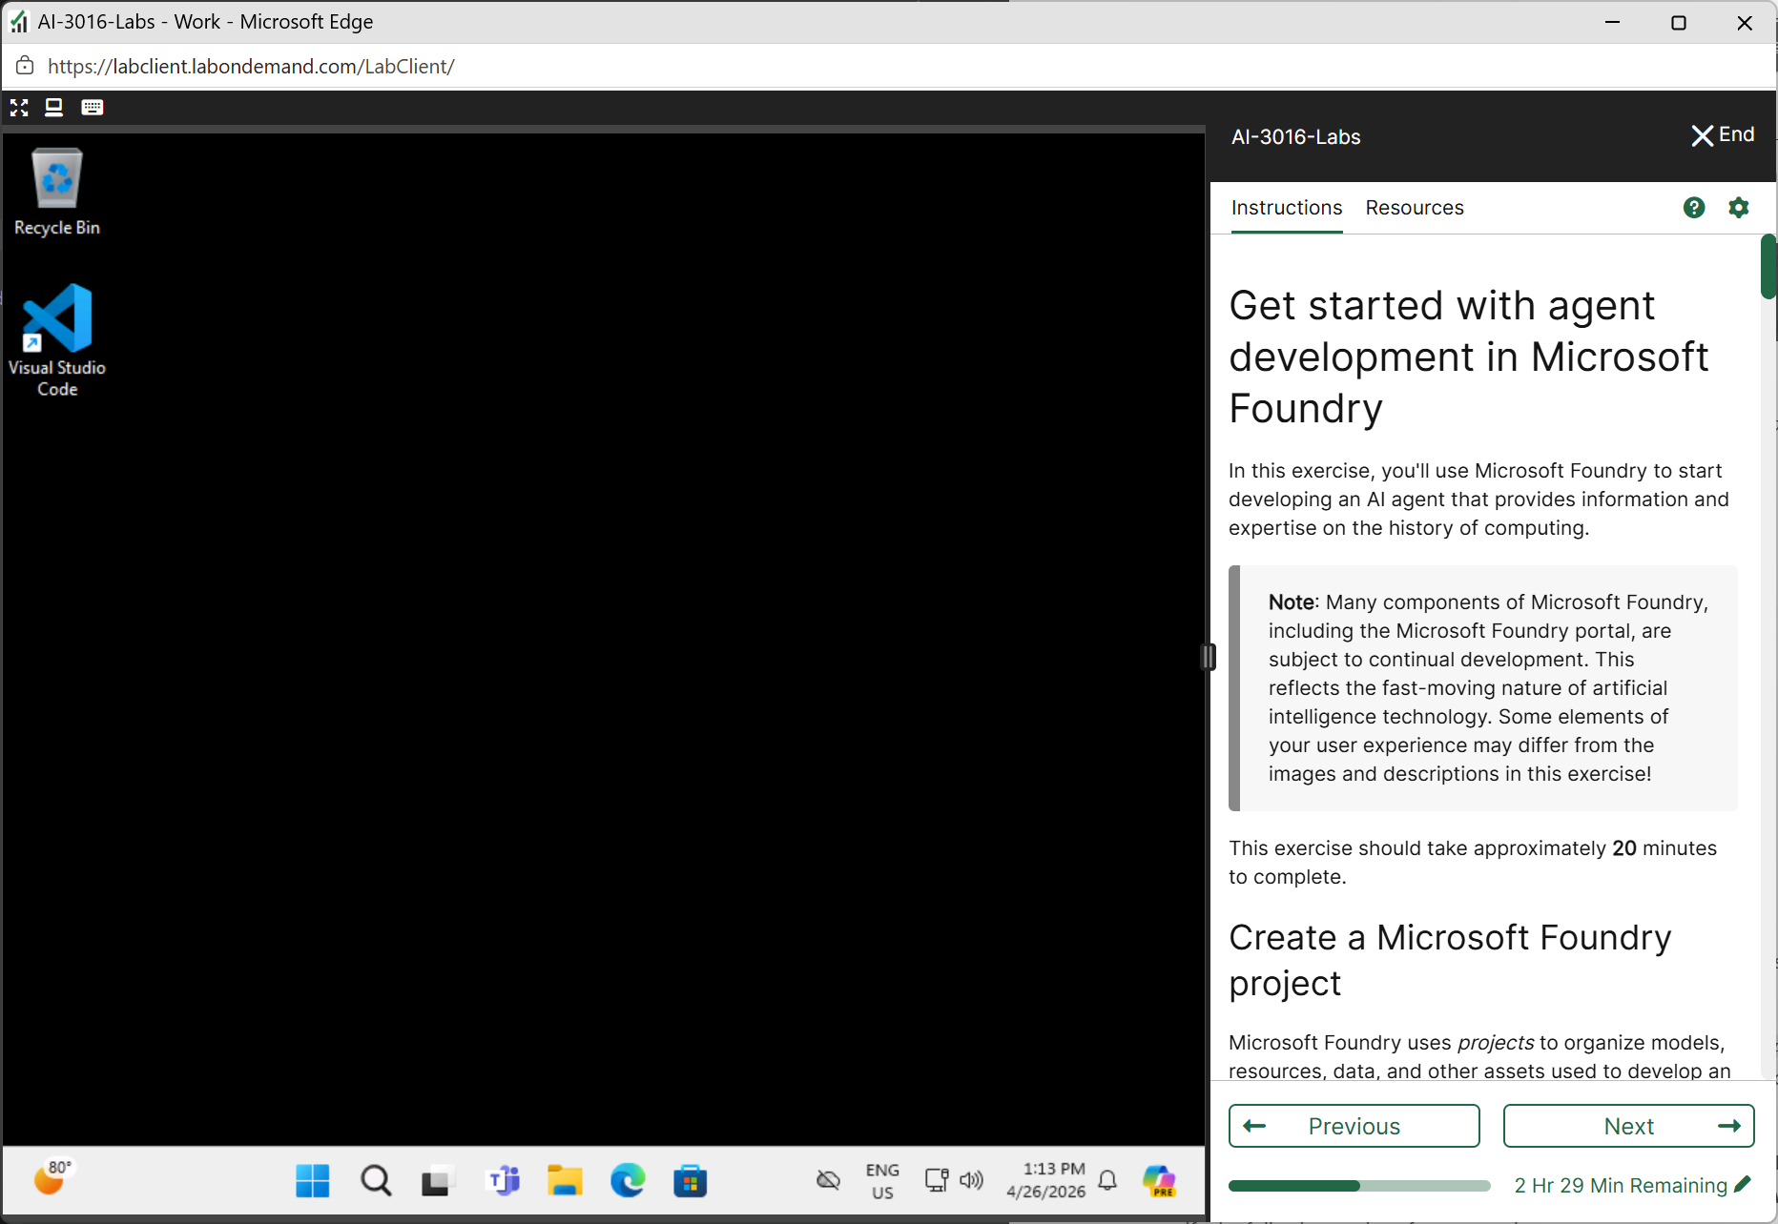Maximize the Microsoft Edge window
Screen dimensions: 1778x1224
[x=1679, y=22]
